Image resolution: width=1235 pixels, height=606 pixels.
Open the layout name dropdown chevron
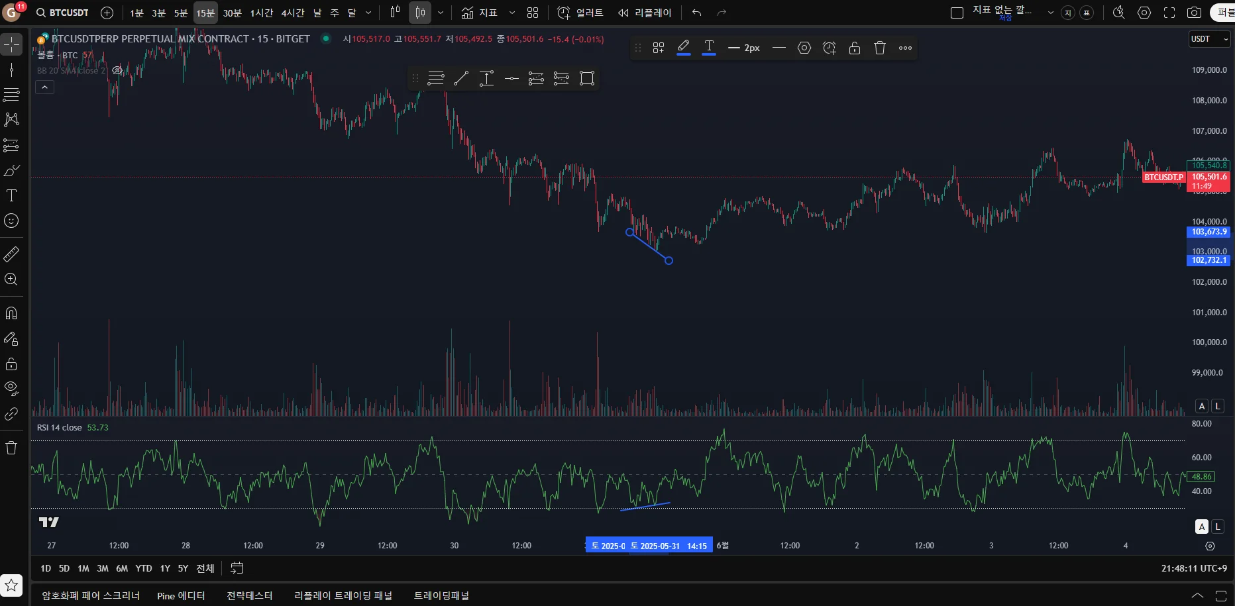click(1051, 13)
